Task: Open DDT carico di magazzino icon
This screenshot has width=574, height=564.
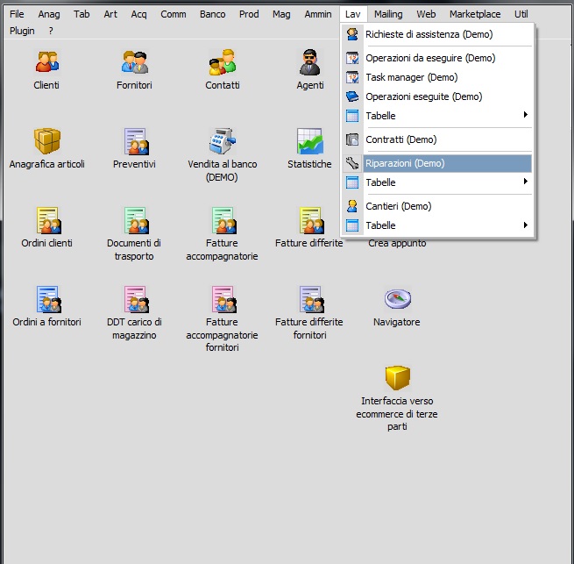Action: tap(136, 299)
